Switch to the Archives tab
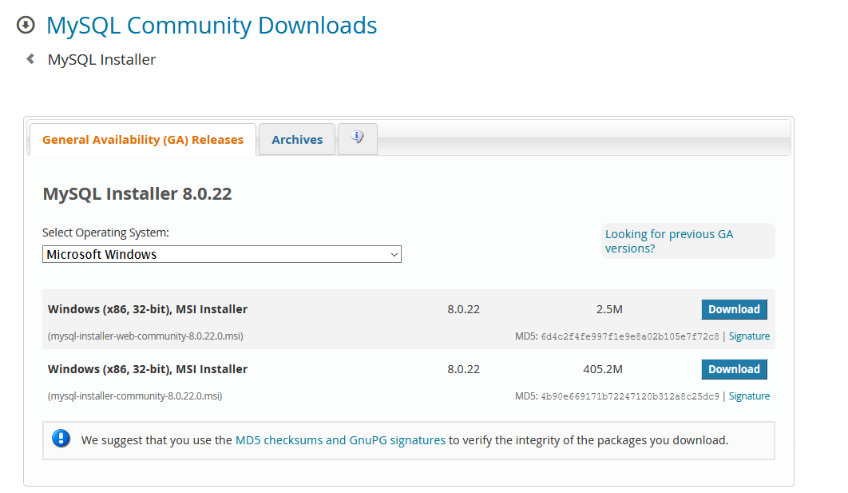This screenshot has height=493, width=848. tap(297, 140)
